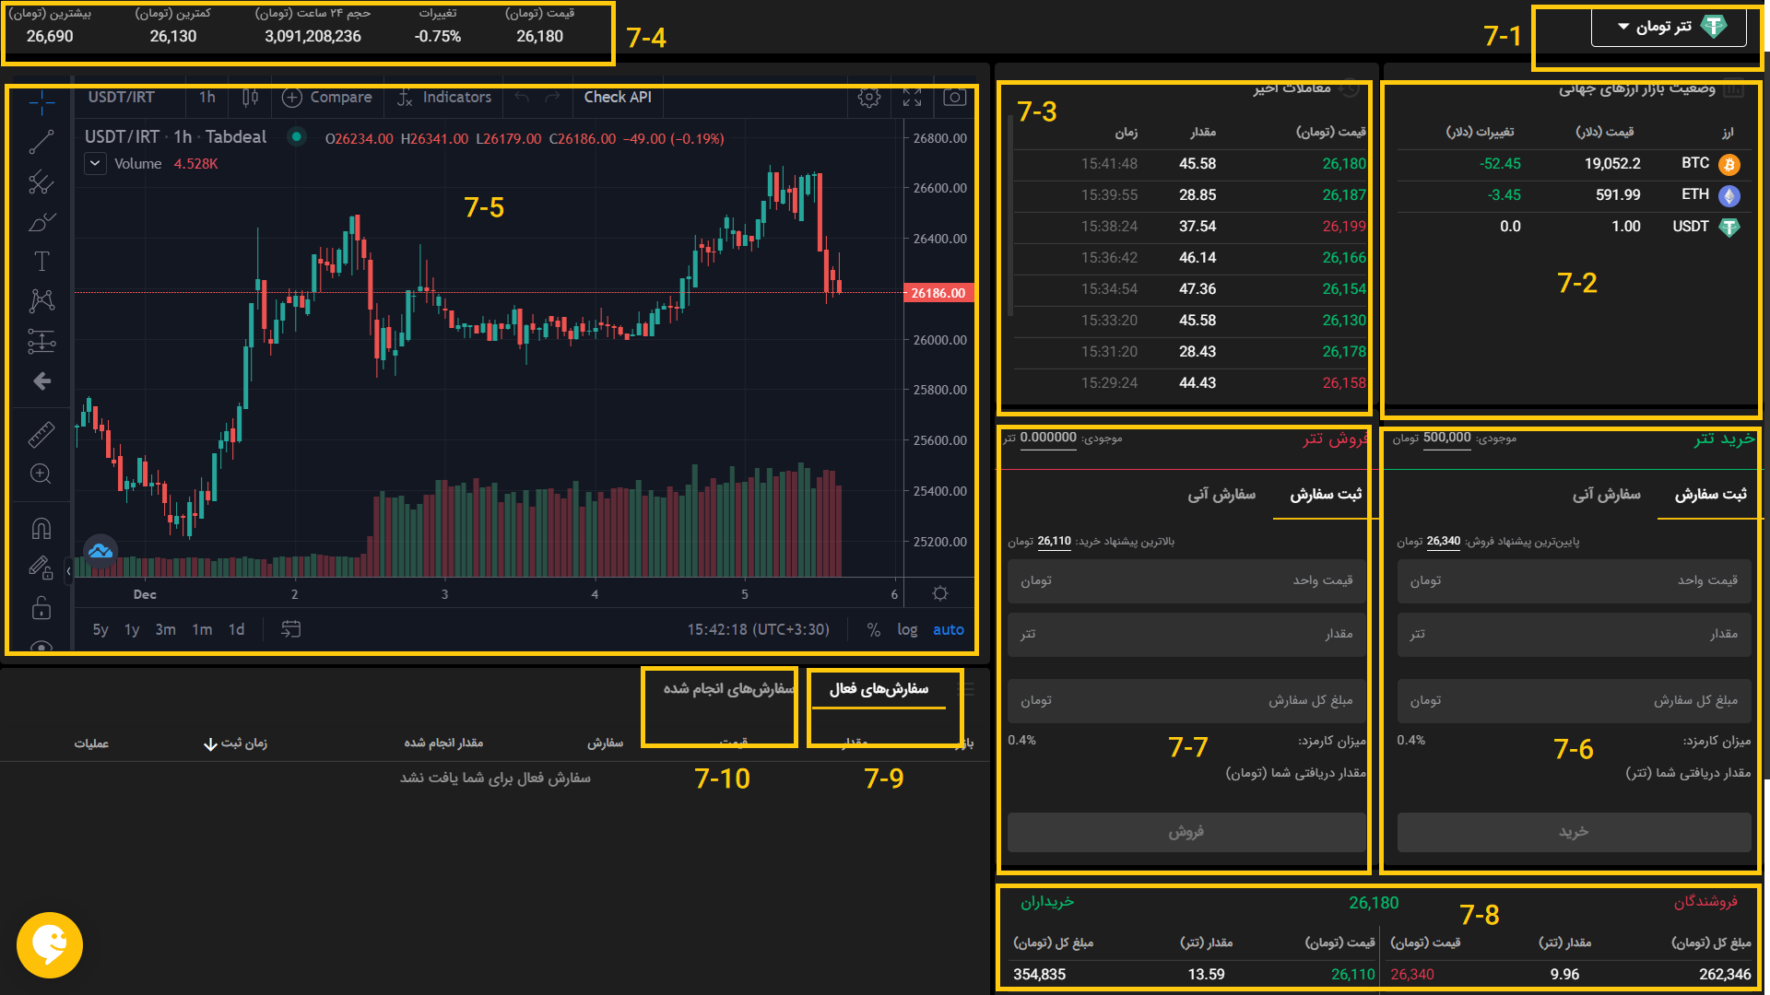Viewport: 1770px width, 995px height.
Task: Toggle the magnet mode icon
Action: click(41, 528)
